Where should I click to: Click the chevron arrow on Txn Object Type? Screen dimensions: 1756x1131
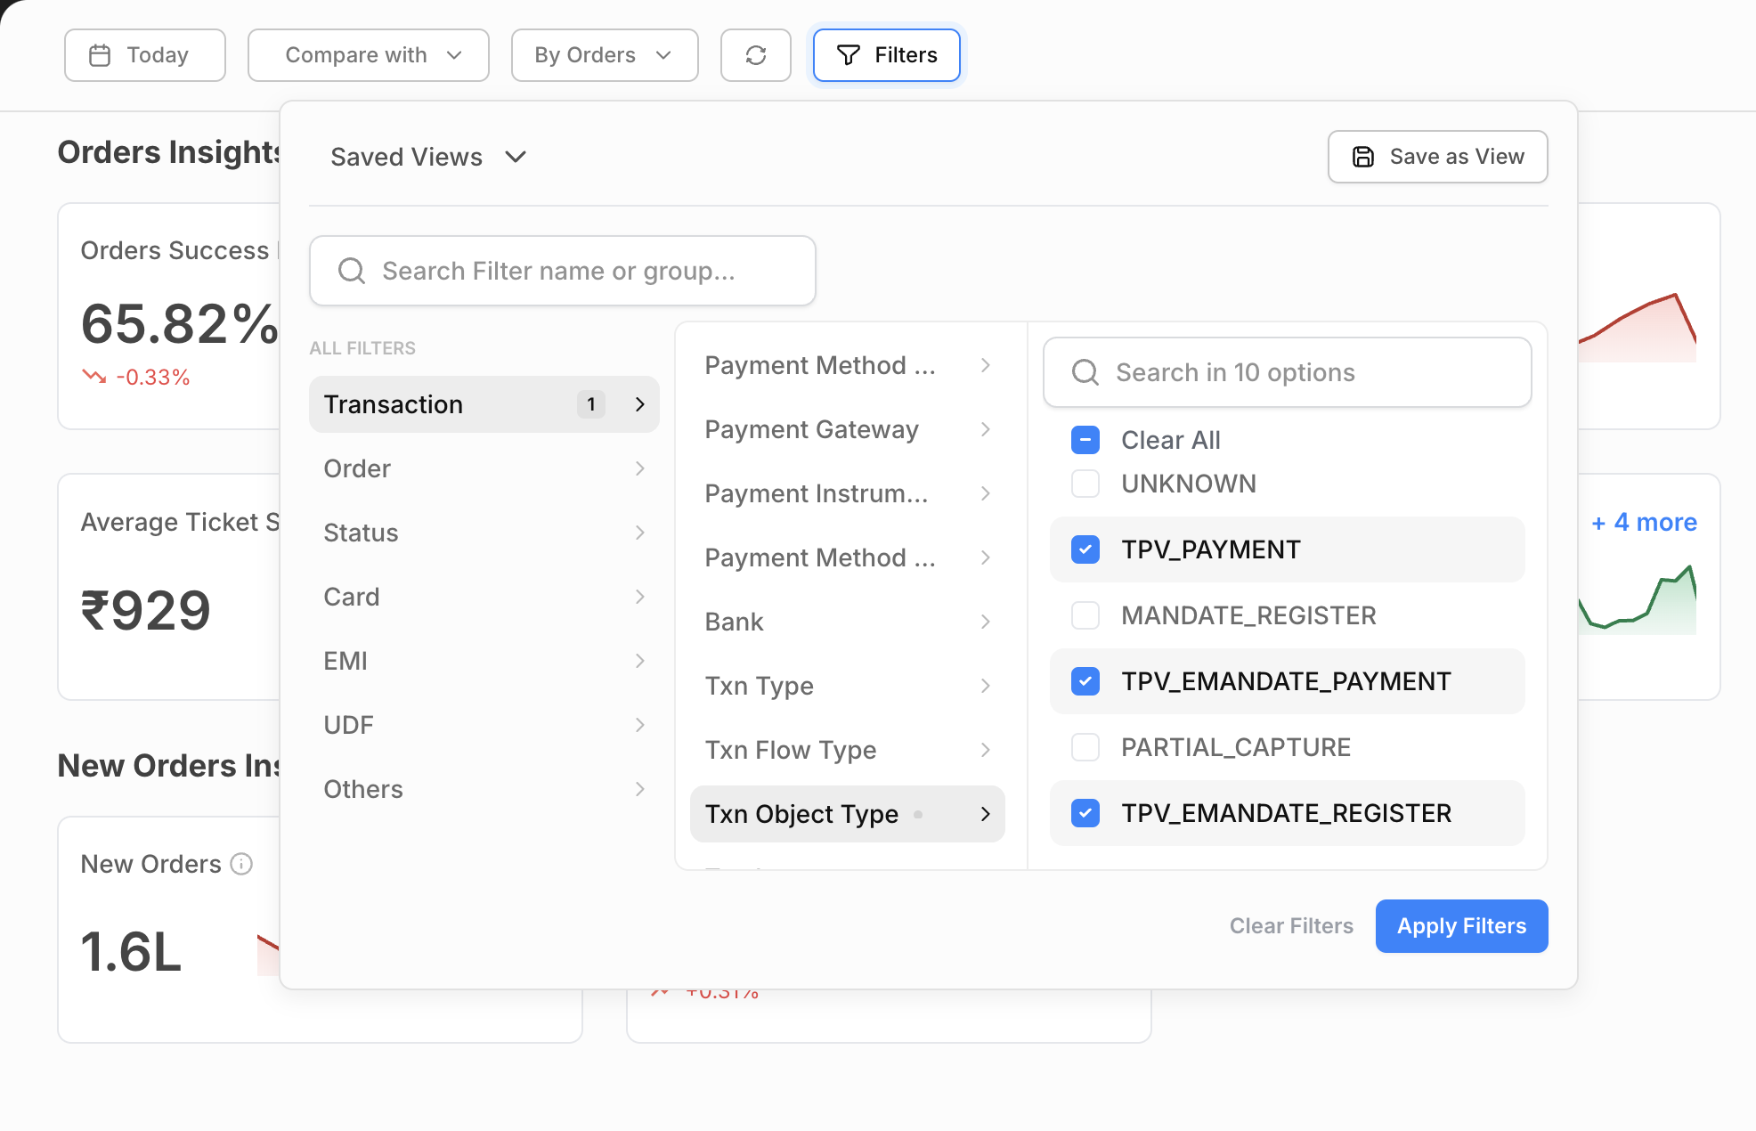(985, 814)
